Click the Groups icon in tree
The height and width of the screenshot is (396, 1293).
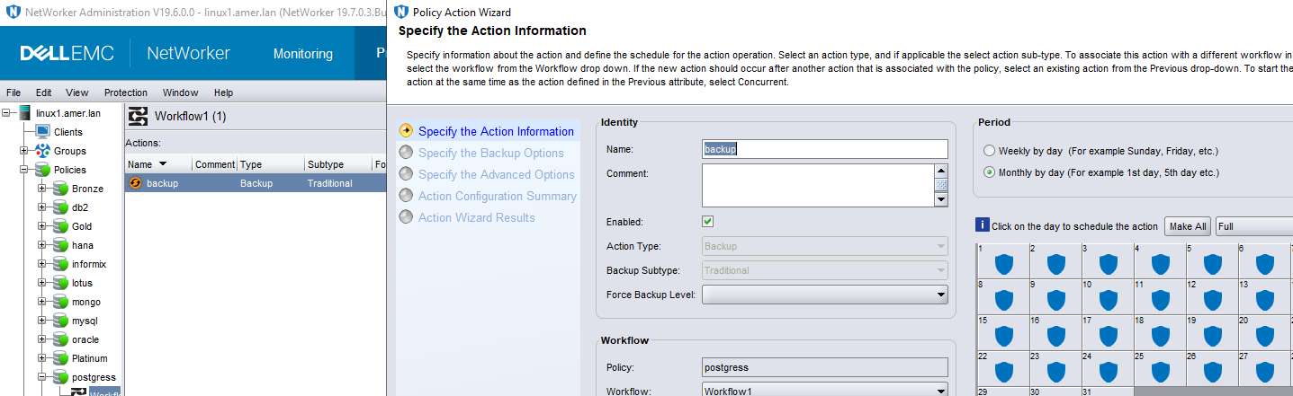coord(41,151)
